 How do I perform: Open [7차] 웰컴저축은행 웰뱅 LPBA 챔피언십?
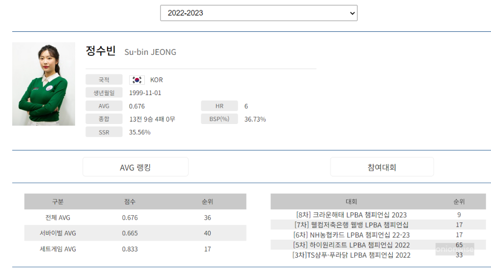point(352,225)
